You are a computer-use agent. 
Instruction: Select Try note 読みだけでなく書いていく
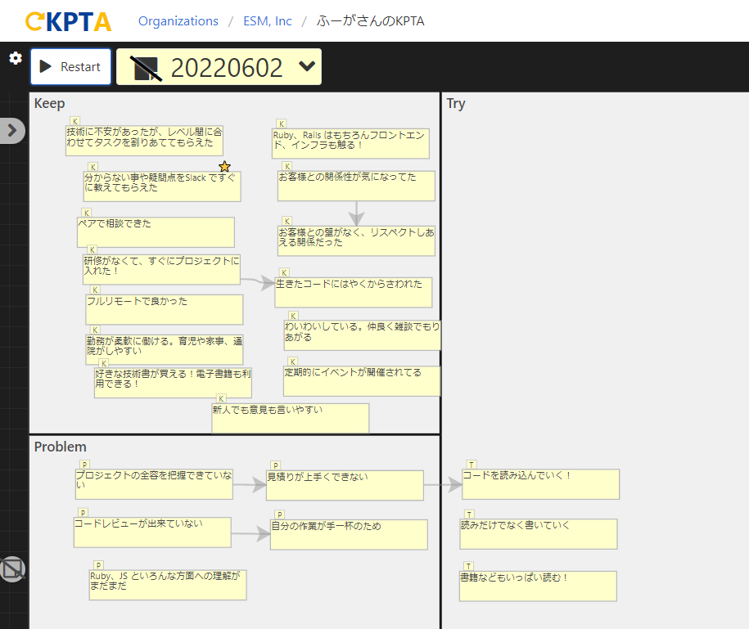pyautogui.click(x=539, y=534)
